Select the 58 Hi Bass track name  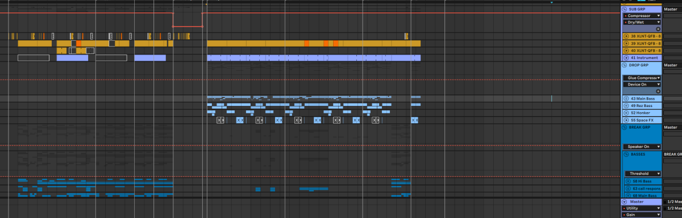click(x=642, y=181)
